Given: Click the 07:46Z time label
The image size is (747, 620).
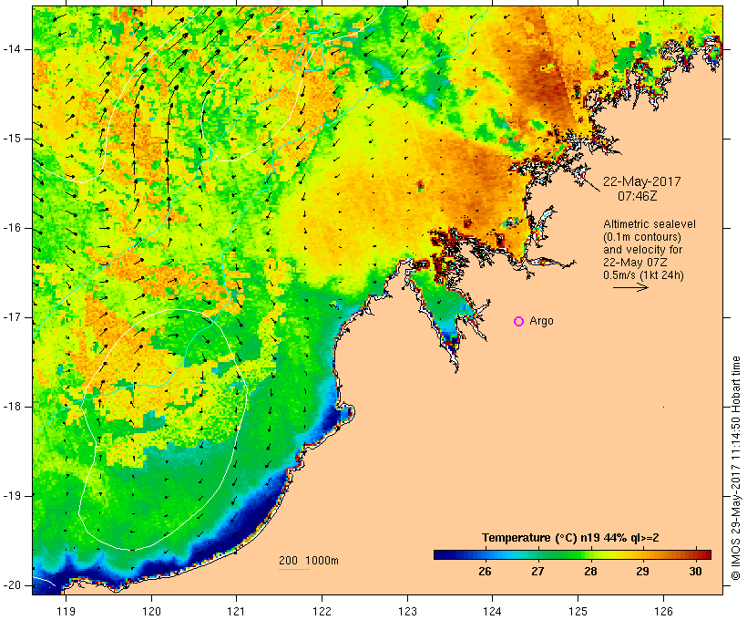Looking at the screenshot, I should click(638, 196).
